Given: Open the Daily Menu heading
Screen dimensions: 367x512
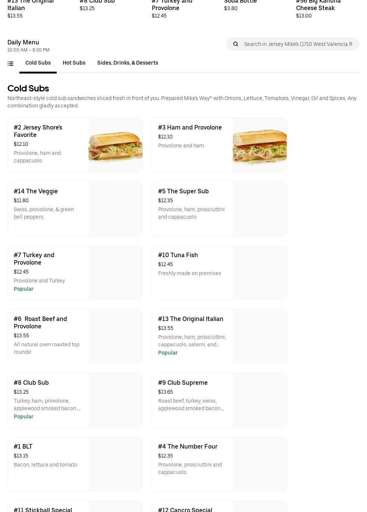Looking at the screenshot, I should click(x=23, y=42).
